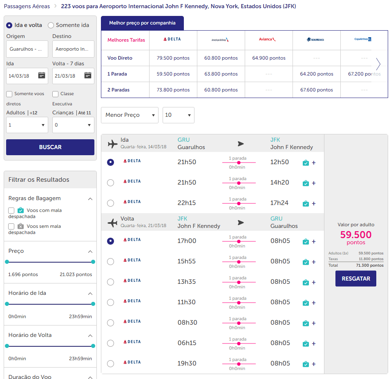
Task: Select the Melhor preço por companhia tab
Action: [142, 23]
